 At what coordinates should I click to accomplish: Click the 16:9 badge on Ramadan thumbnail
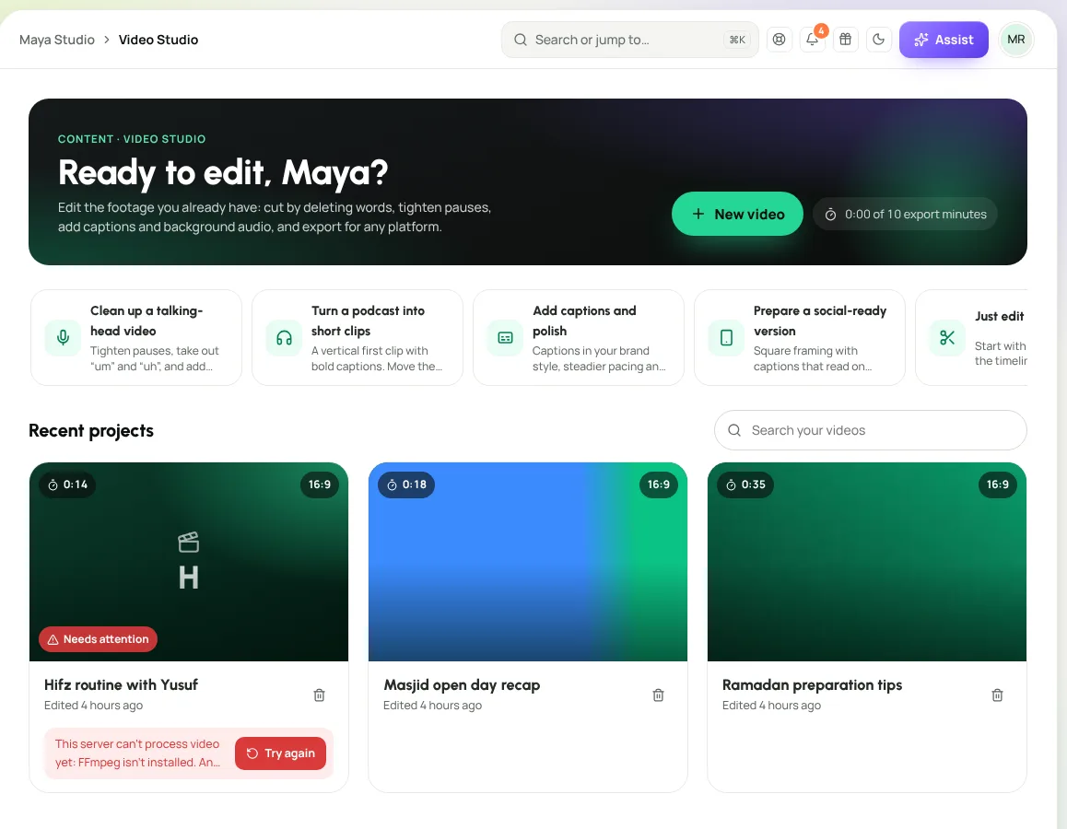tap(998, 485)
